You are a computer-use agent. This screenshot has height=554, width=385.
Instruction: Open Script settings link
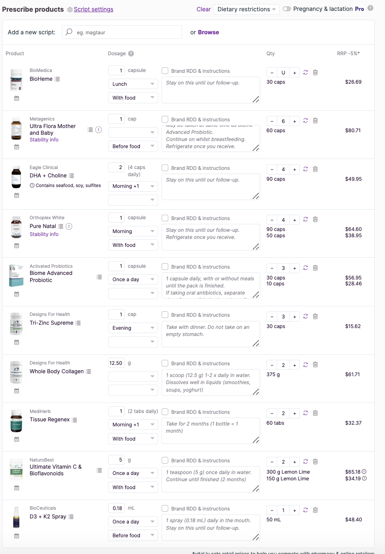pos(93,9)
